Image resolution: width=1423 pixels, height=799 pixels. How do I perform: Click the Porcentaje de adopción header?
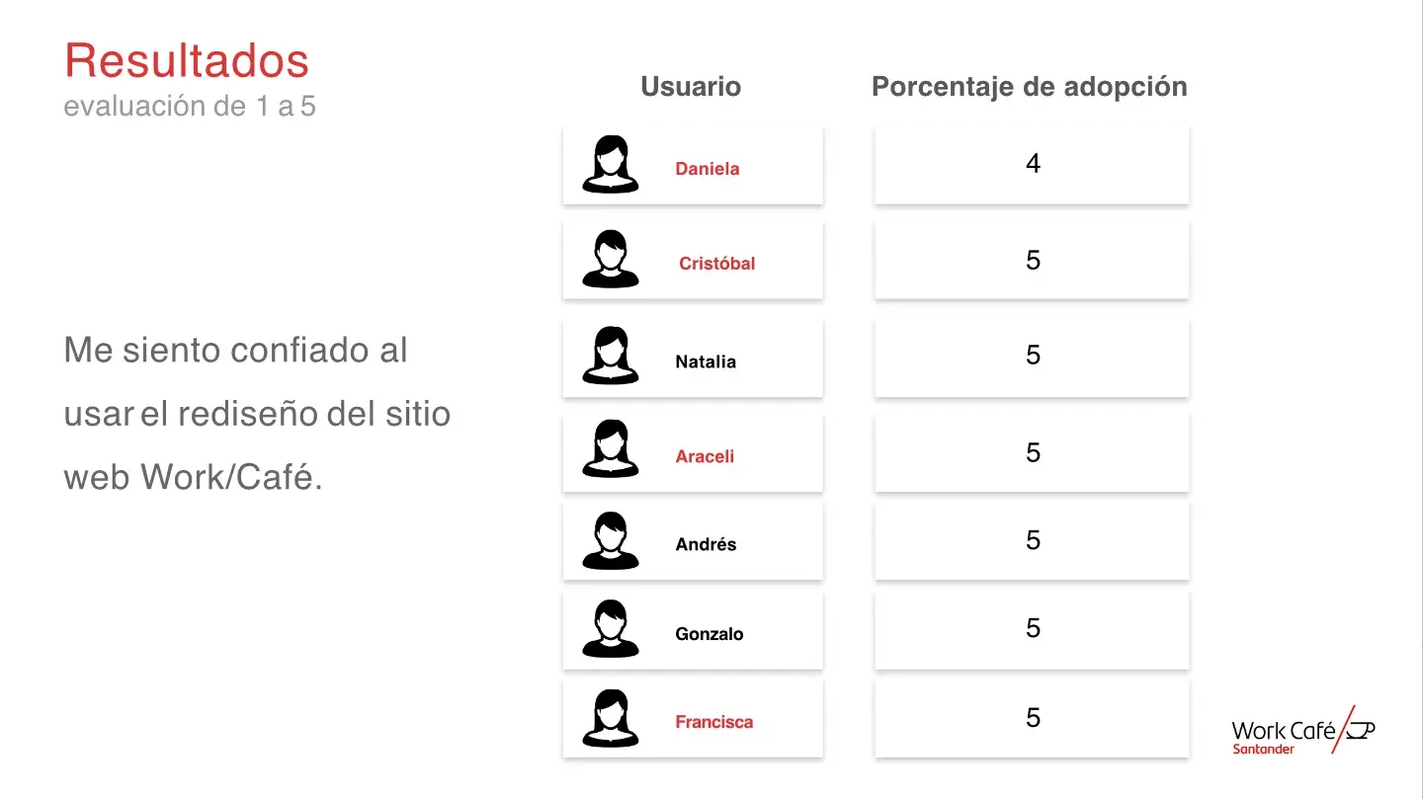click(1029, 87)
